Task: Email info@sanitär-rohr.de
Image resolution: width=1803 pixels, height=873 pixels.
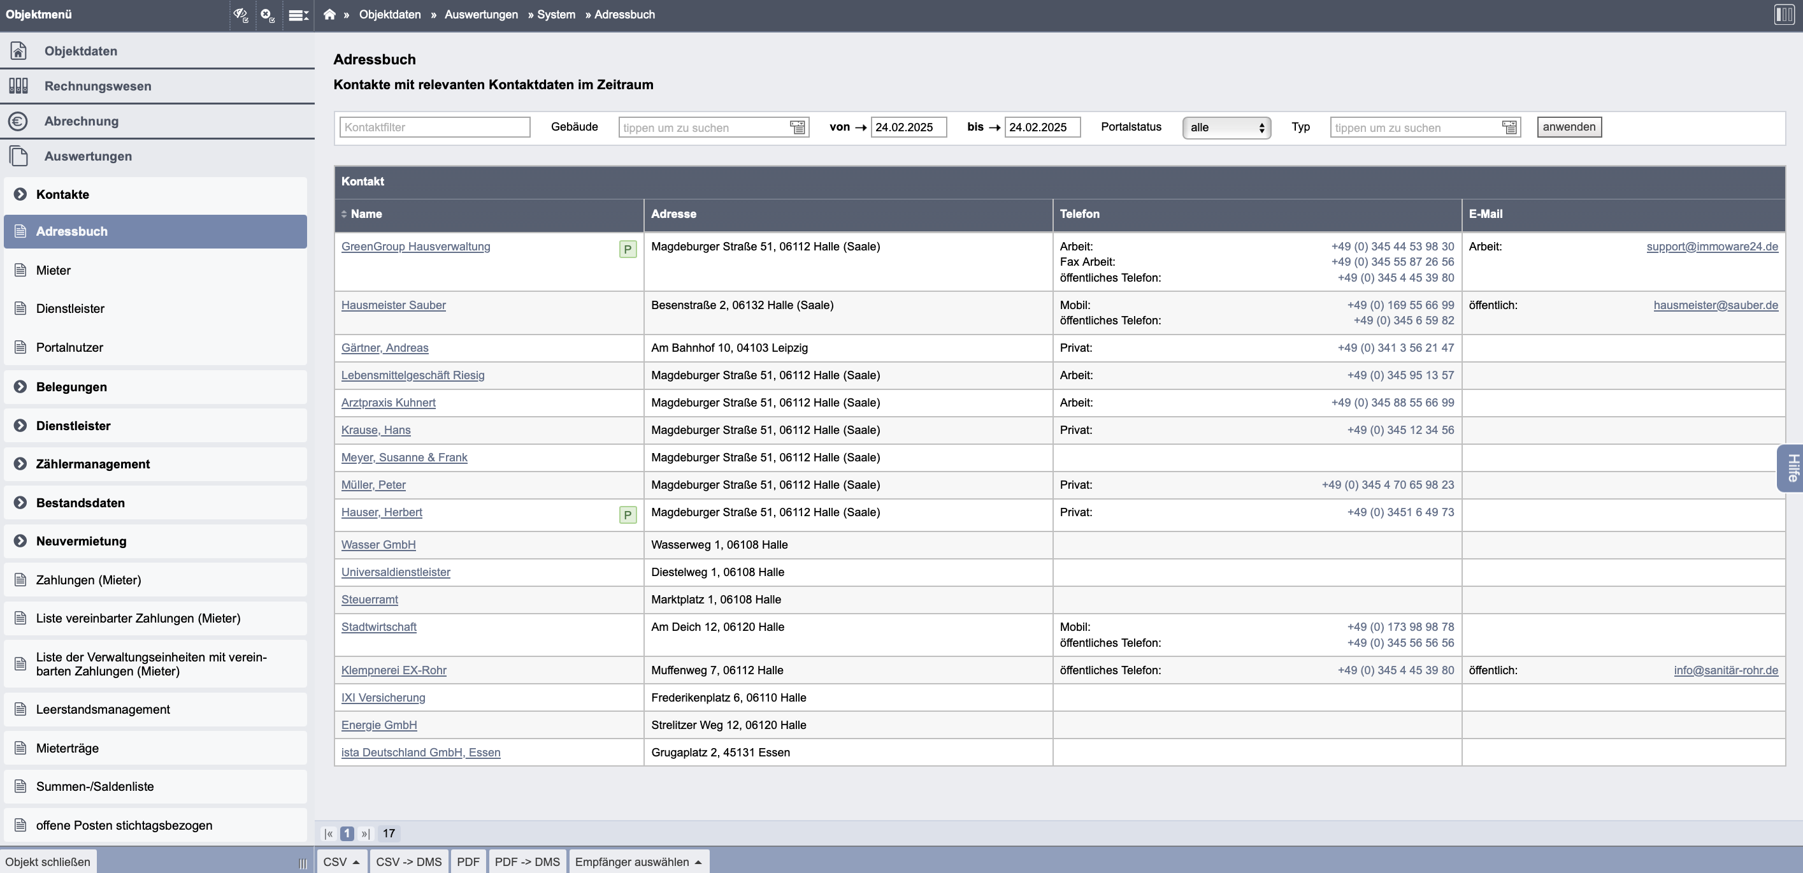Action: tap(1726, 670)
